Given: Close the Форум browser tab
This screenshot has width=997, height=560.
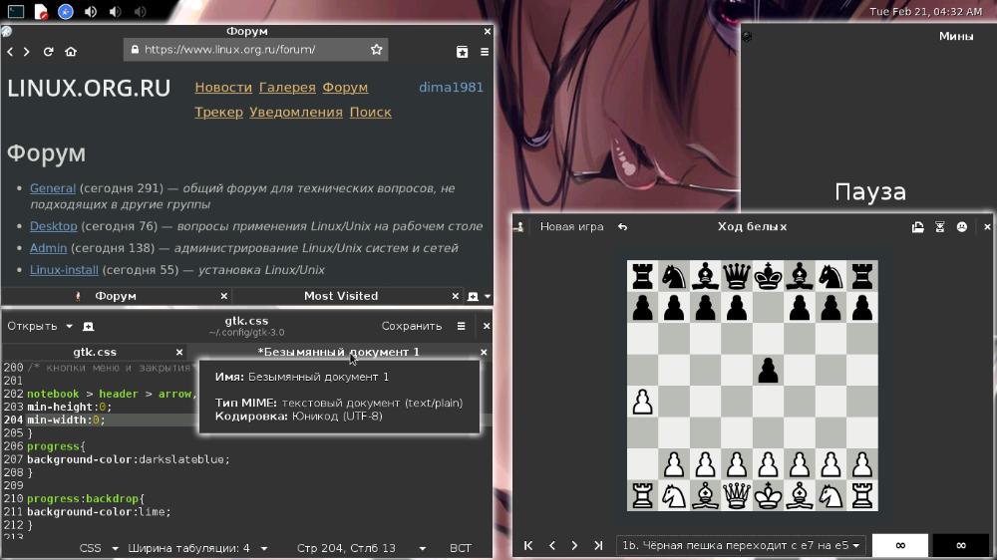Looking at the screenshot, I should click(223, 296).
